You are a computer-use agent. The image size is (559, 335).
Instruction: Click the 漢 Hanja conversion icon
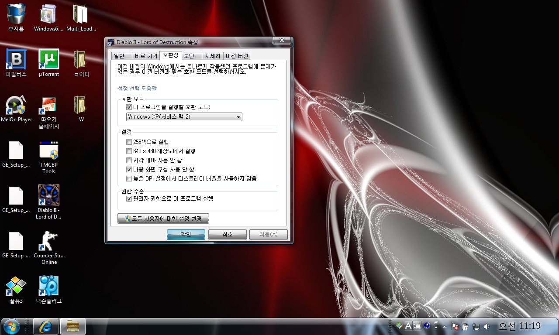(x=417, y=326)
